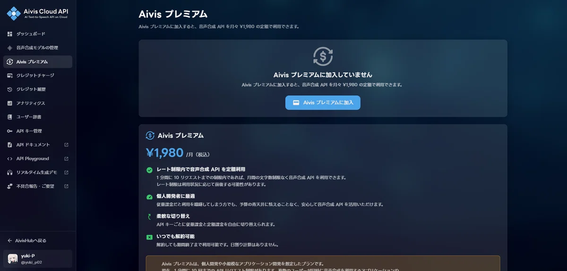The height and width of the screenshot is (271, 567).
Task: Click Aivis プレミアムに加入 button
Action: [x=323, y=103]
